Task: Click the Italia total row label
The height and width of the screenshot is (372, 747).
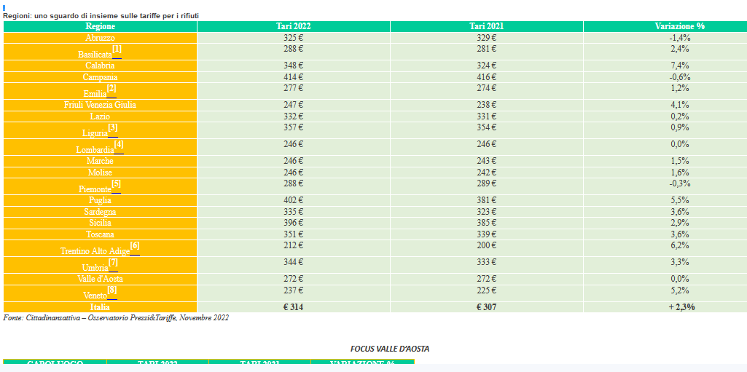Action: [100, 307]
